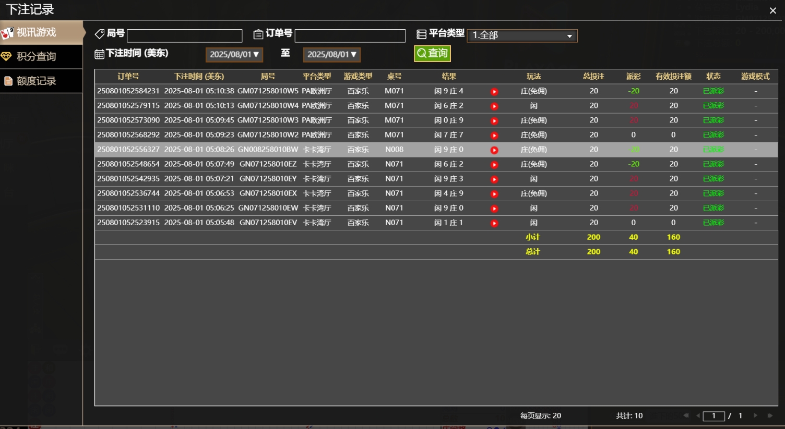Screen dimensions: 785x429
Task: Play replay for round GM071258010W3
Action: click(494, 121)
